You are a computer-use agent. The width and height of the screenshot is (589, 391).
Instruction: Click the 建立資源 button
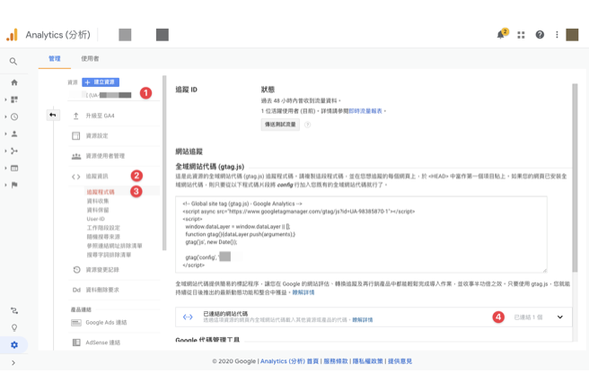(101, 83)
